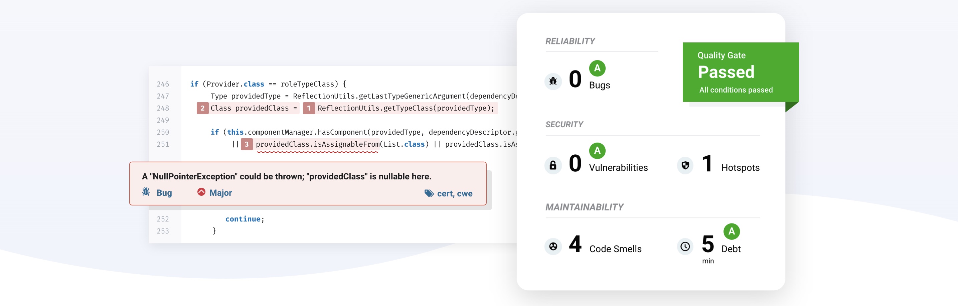Click the SECURITY section heading
958x306 pixels.
(x=564, y=125)
